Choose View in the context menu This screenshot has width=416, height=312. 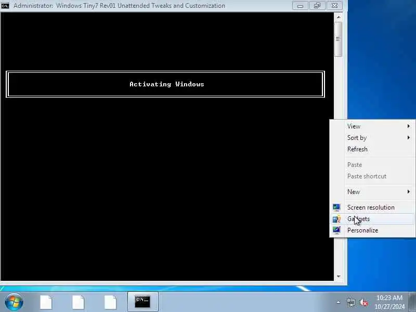click(373, 126)
